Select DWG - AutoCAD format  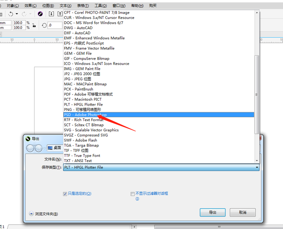159,28
